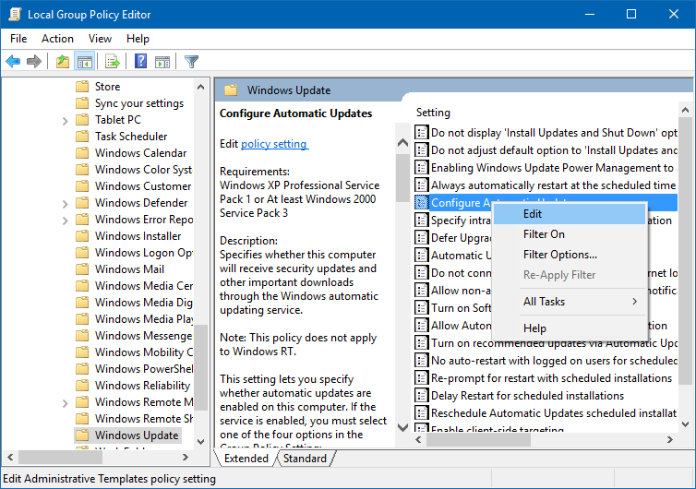Viewport: 696px width, 489px height.
Task: Click icon of Configure Automatic Updates policy
Action: coord(421,202)
